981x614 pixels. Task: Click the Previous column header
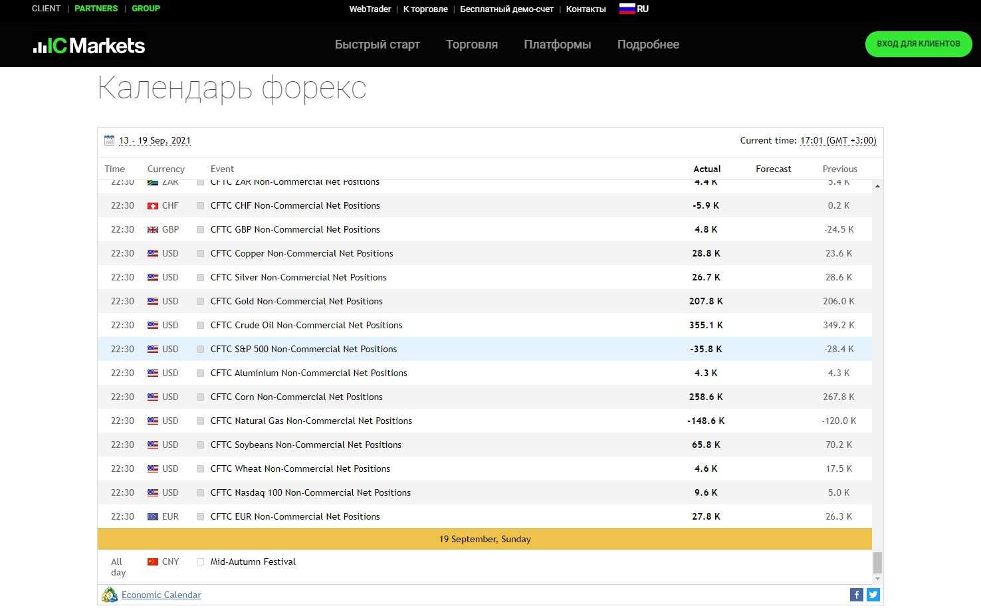(x=839, y=169)
